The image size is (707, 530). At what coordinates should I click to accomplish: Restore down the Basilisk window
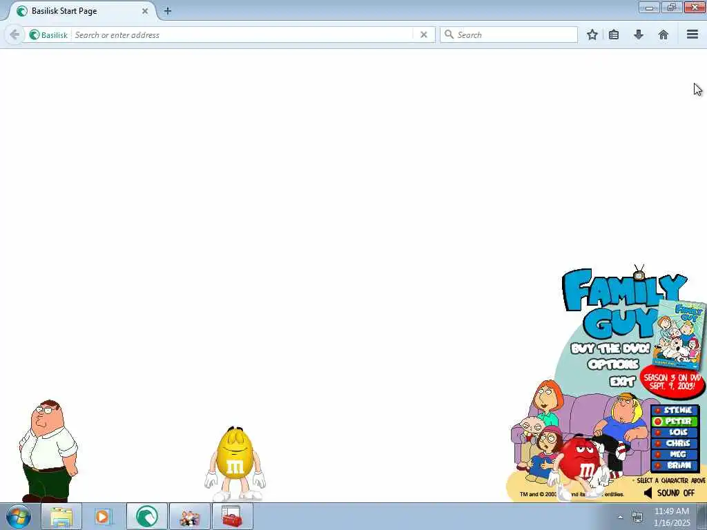click(671, 7)
